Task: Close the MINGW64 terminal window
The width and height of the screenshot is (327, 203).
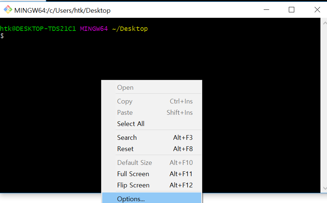Action: click(x=317, y=9)
